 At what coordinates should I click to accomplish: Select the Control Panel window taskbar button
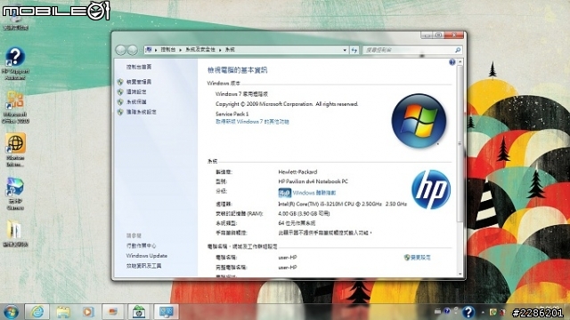pyautogui.click(x=167, y=311)
